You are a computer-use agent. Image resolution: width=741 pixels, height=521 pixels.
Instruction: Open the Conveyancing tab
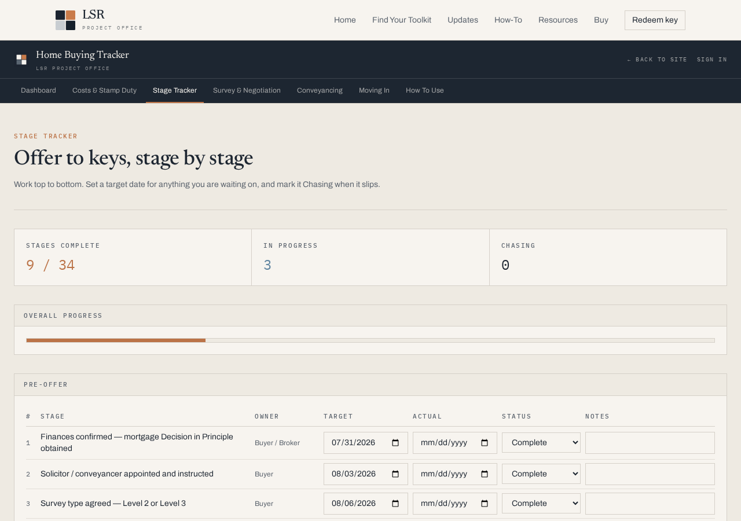(x=320, y=91)
